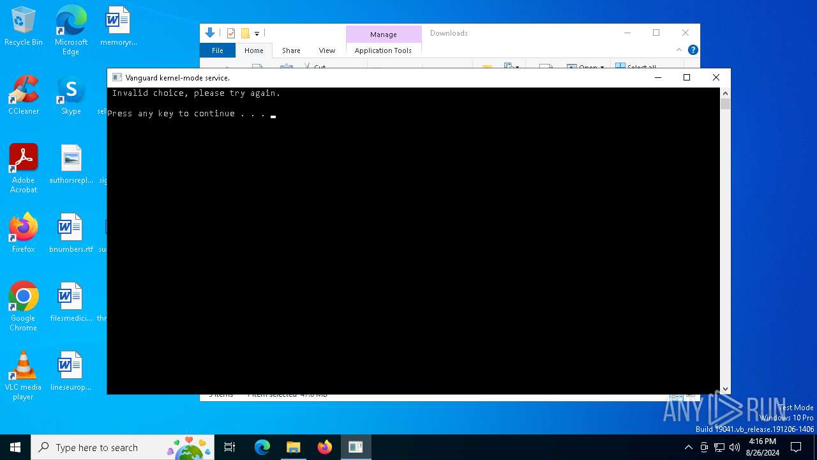The width and height of the screenshot is (817, 460).
Task: Click the Explorer Properties quick access icon
Action: pyautogui.click(x=231, y=33)
